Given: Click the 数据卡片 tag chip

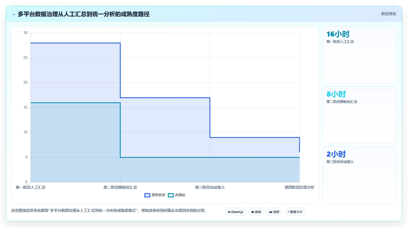Looking at the screenshot, I should point(295,212).
